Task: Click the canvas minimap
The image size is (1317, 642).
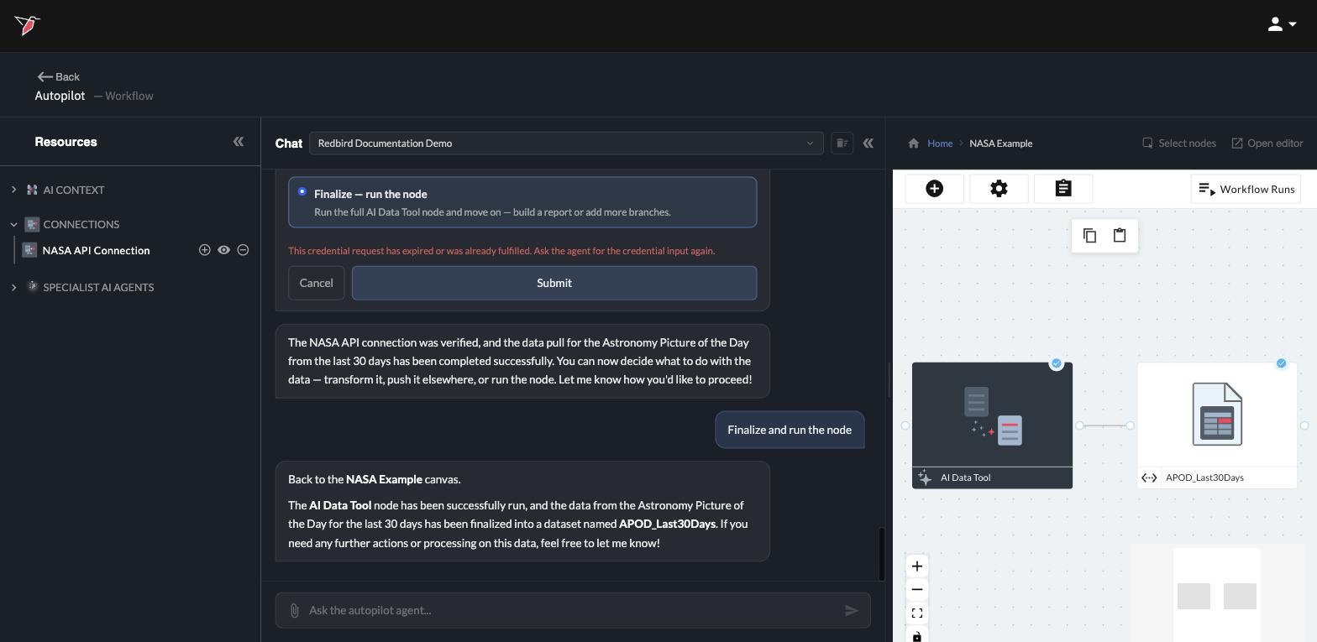Action: click(x=1217, y=592)
